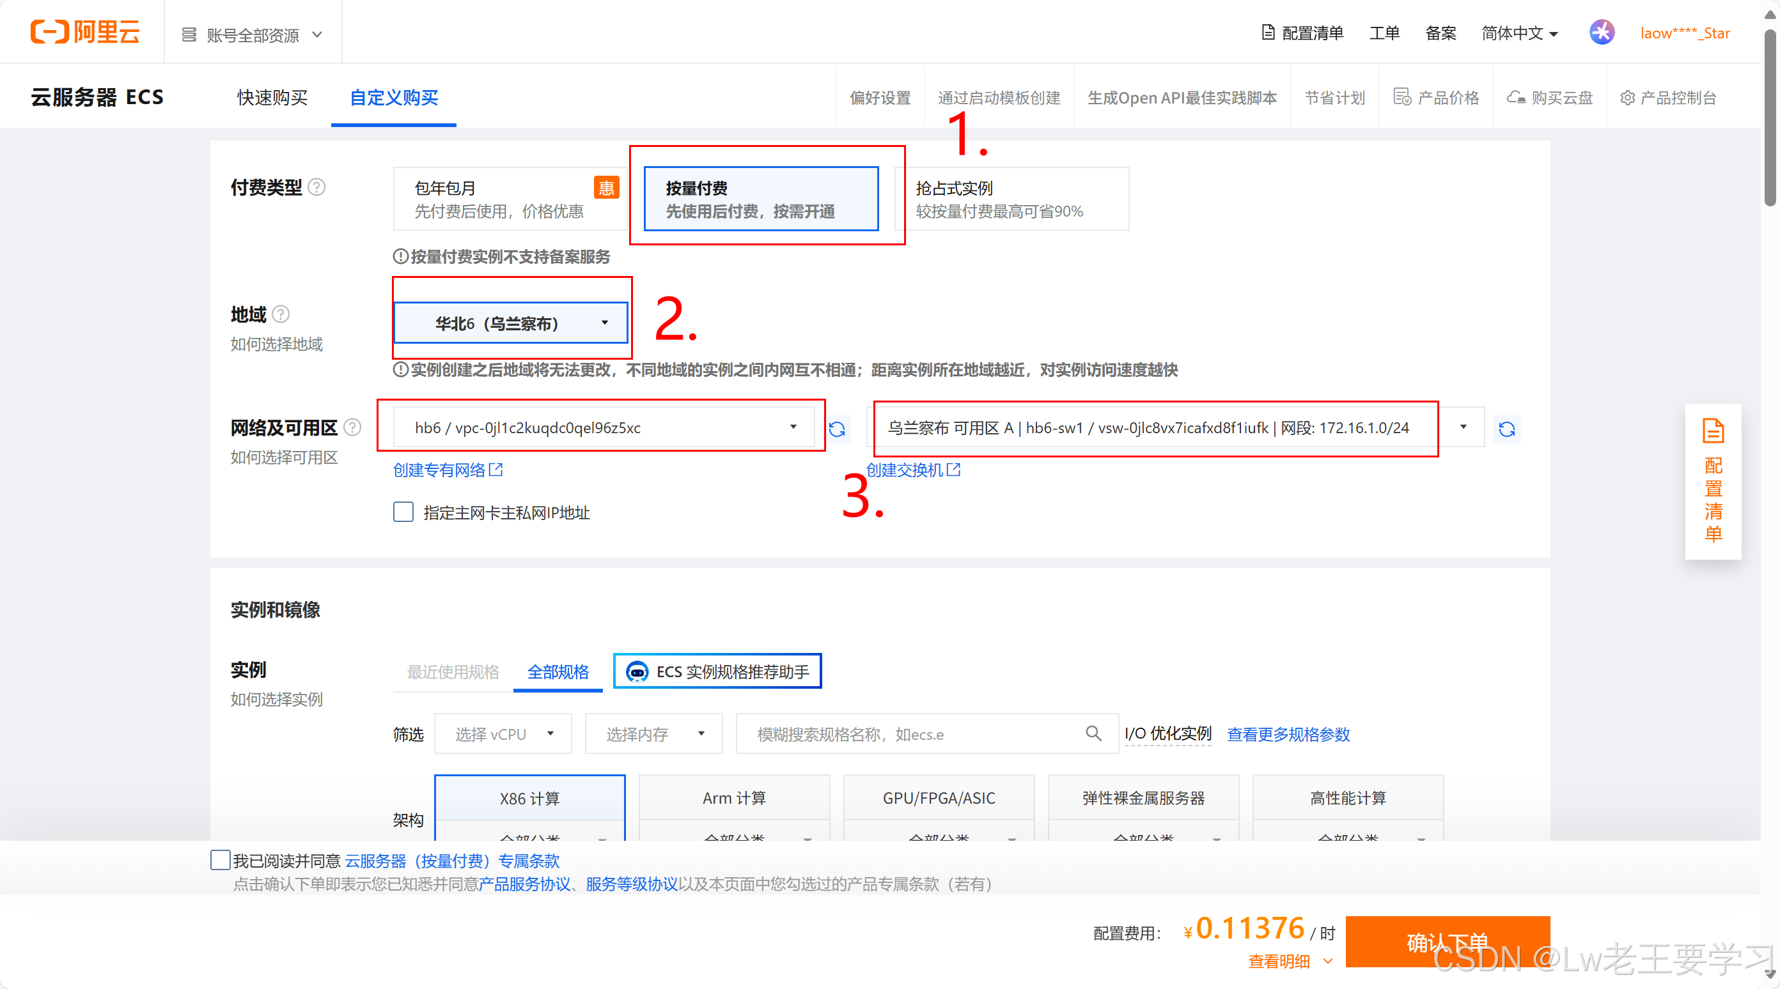Switch to 快速购买 tab
1780x989 pixels.
pyautogui.click(x=272, y=97)
